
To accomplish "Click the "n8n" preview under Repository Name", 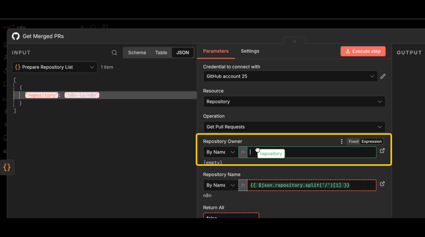I will pyautogui.click(x=207, y=196).
